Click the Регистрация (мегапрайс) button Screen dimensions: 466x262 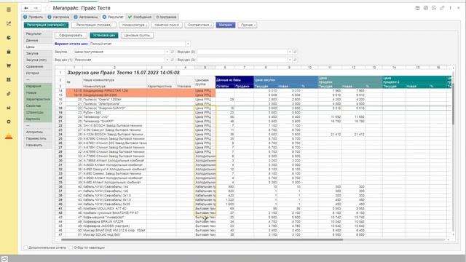click(x=46, y=25)
